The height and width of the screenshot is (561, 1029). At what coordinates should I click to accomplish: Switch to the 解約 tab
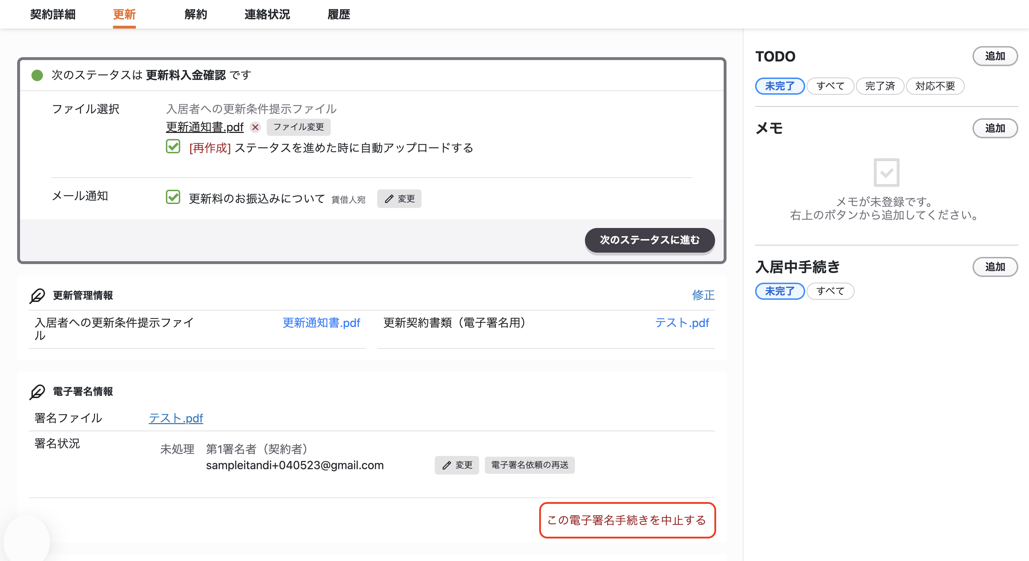(196, 14)
